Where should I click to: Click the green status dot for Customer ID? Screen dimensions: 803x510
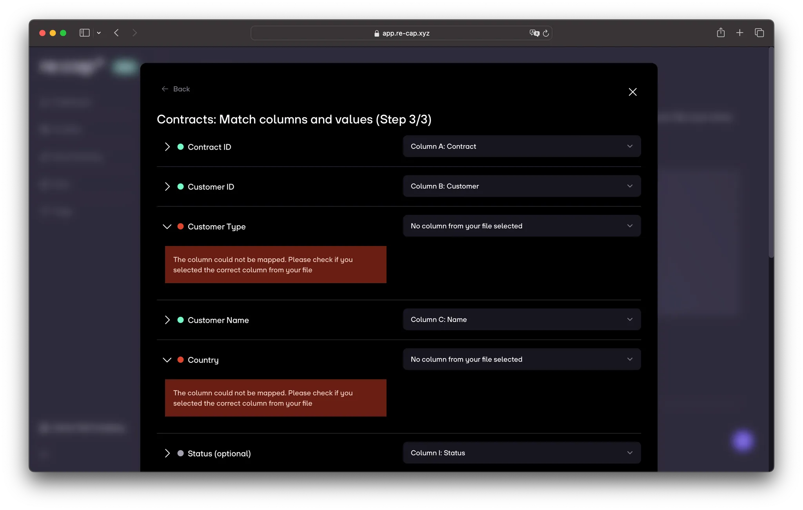[180, 186]
